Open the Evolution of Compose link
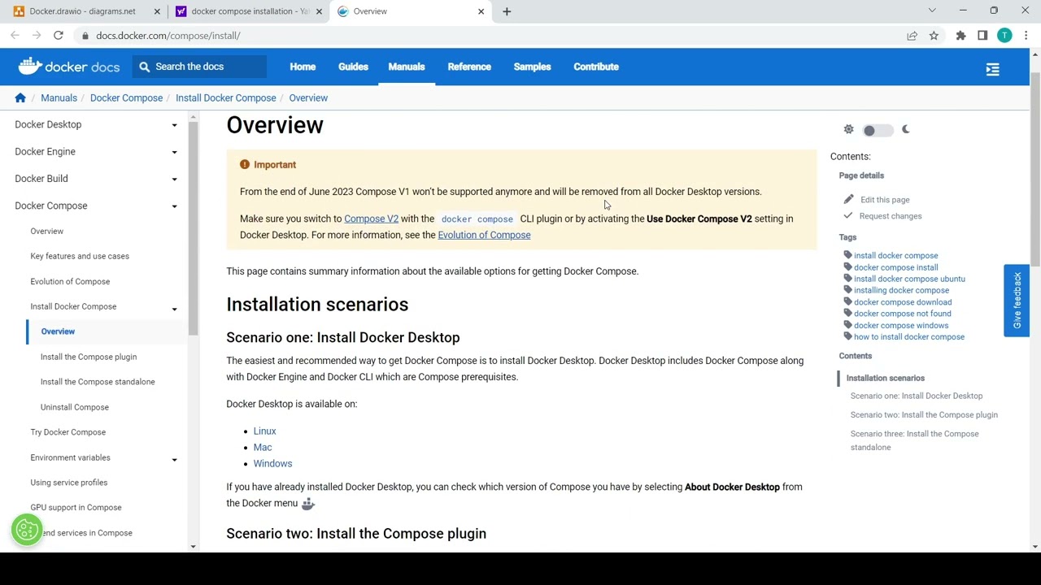 (x=484, y=235)
